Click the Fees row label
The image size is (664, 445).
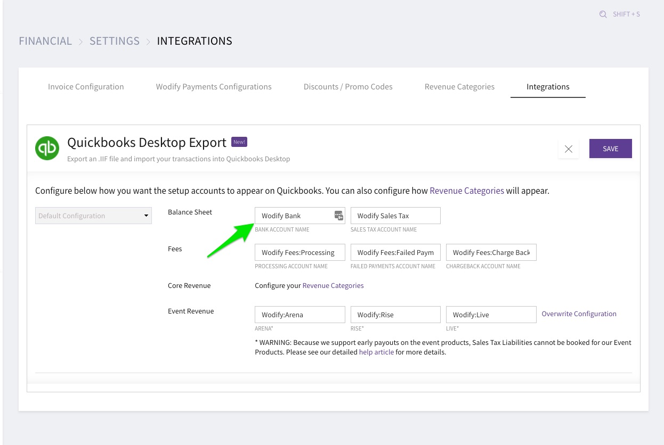(x=175, y=249)
